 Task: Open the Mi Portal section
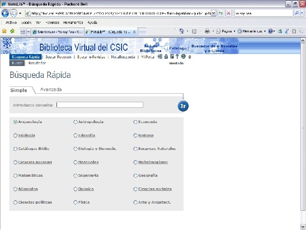[x=148, y=57]
